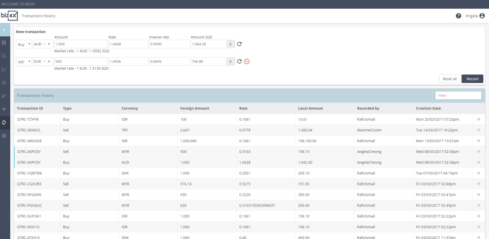Click the Record button

[x=472, y=79]
